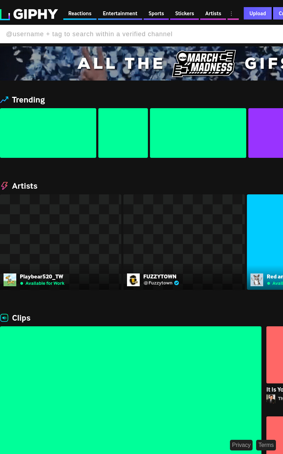
Task: Open Playbear520_TW avatar
Action: tap(10, 280)
